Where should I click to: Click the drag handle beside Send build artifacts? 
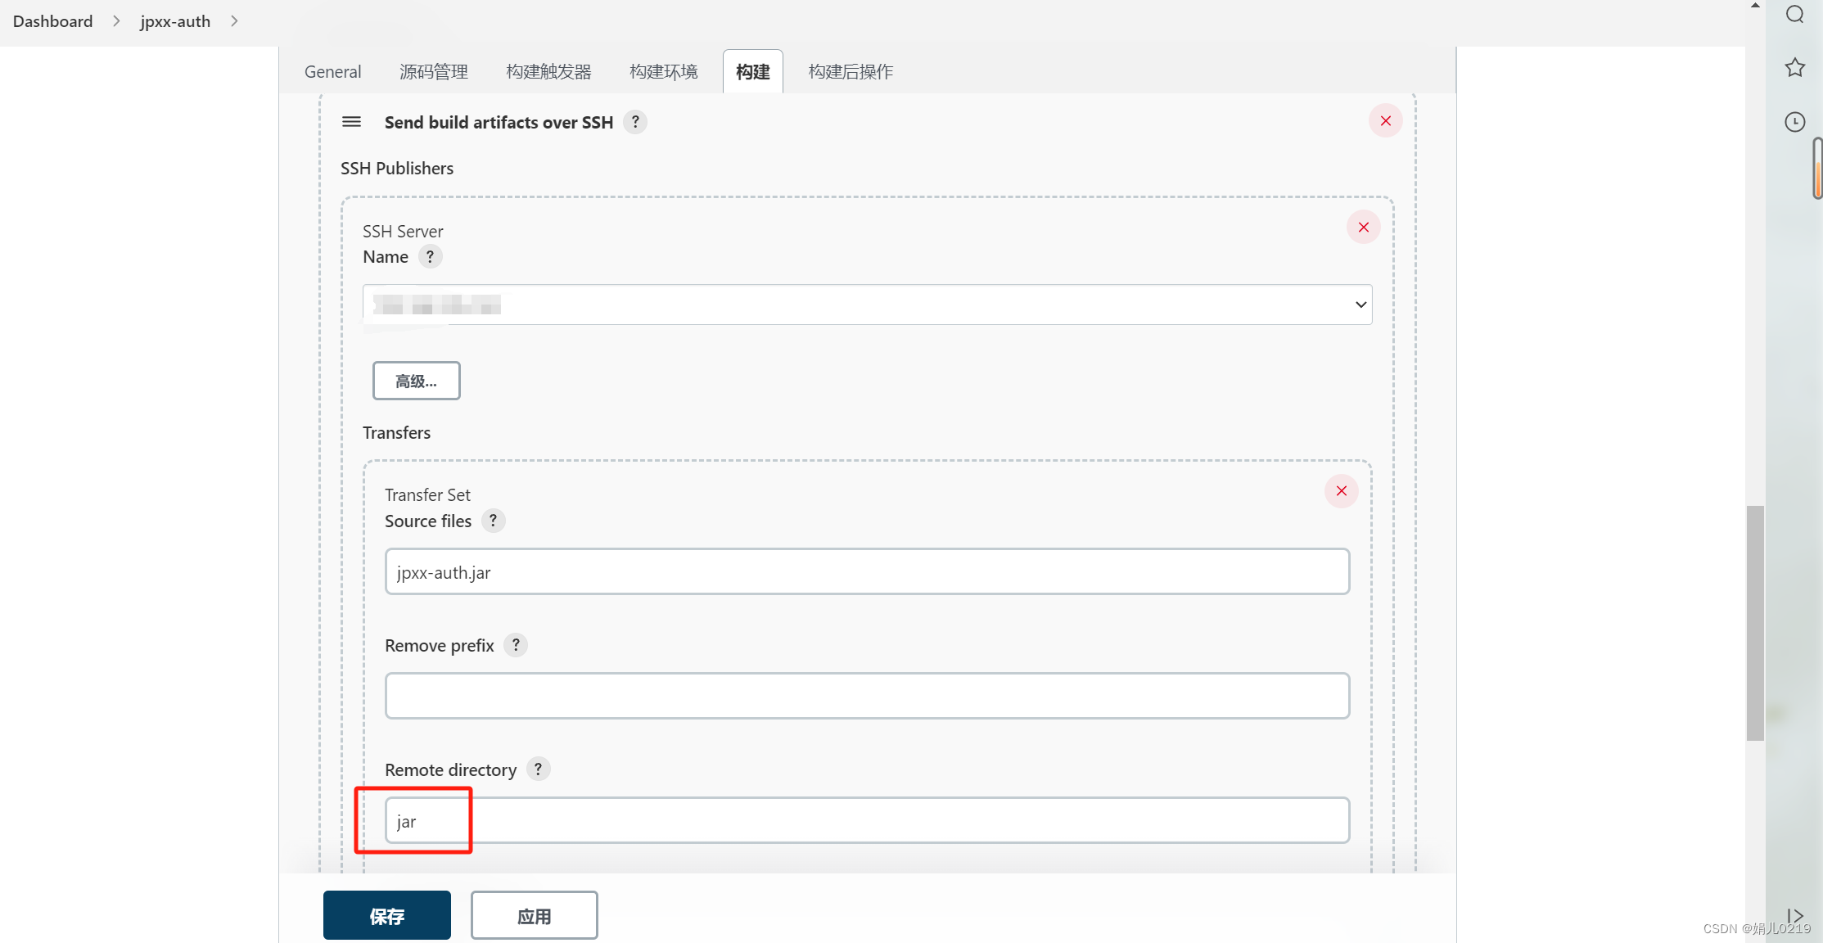351,121
